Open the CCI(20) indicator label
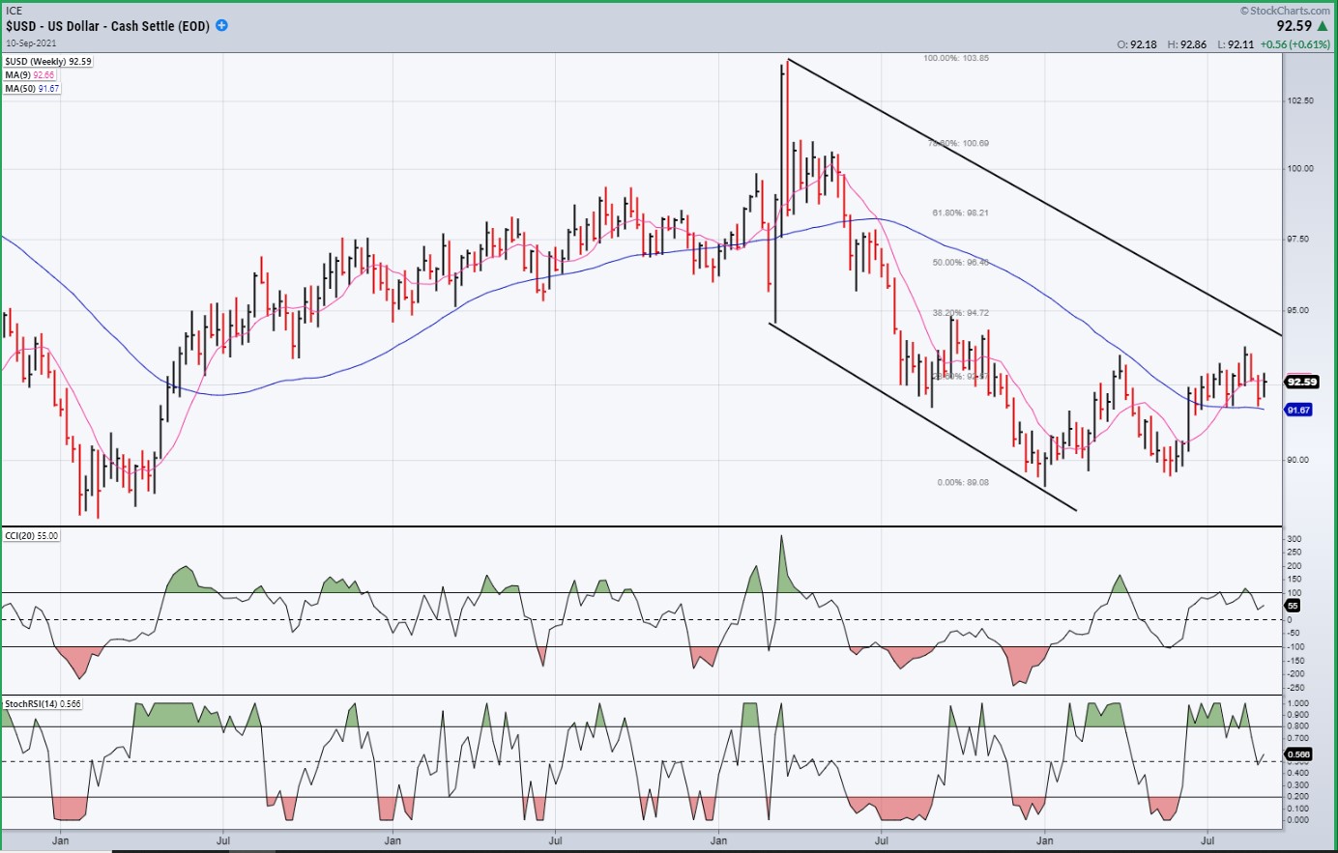Image resolution: width=1338 pixels, height=853 pixels. (31, 536)
